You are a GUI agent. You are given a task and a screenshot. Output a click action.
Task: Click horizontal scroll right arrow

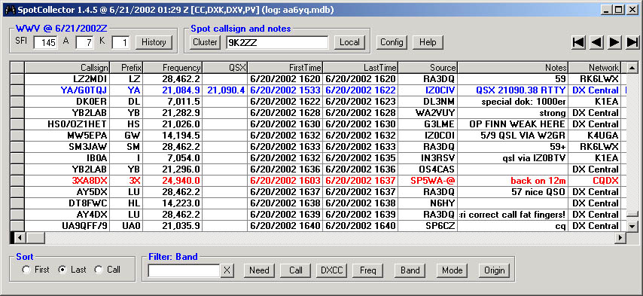pyautogui.click(x=620, y=237)
